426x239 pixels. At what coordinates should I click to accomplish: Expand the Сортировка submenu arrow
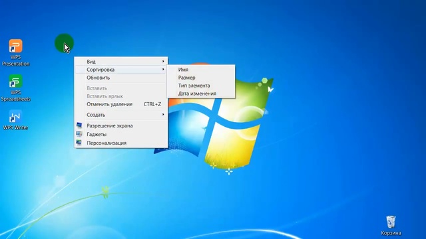(163, 69)
